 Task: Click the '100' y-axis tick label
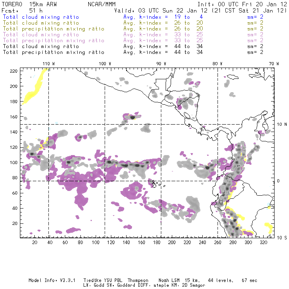coord(14,162)
